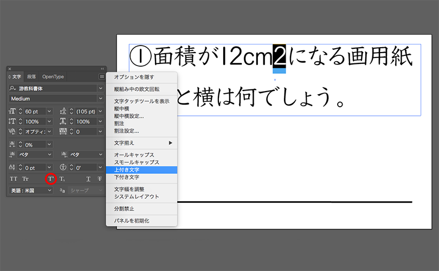439x271 pixels.
Task: Click the 游教科書体 font name field
Action: coord(56,88)
